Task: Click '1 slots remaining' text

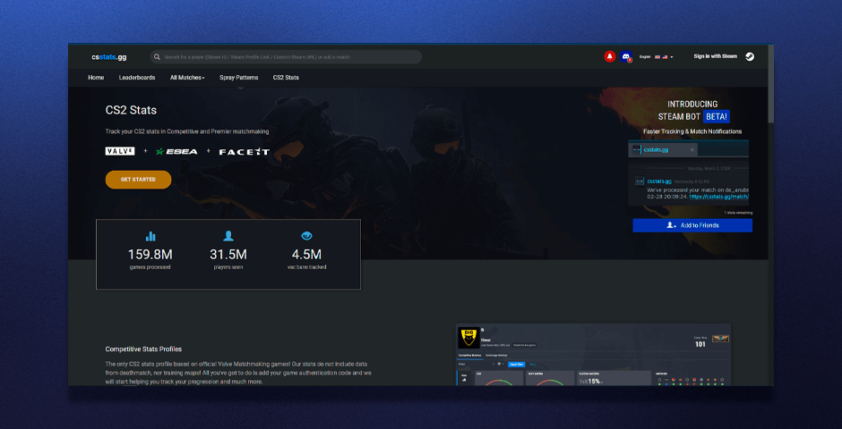Action: click(738, 213)
